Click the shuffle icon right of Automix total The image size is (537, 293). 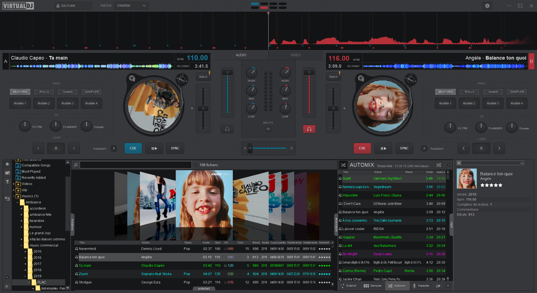(x=438, y=165)
